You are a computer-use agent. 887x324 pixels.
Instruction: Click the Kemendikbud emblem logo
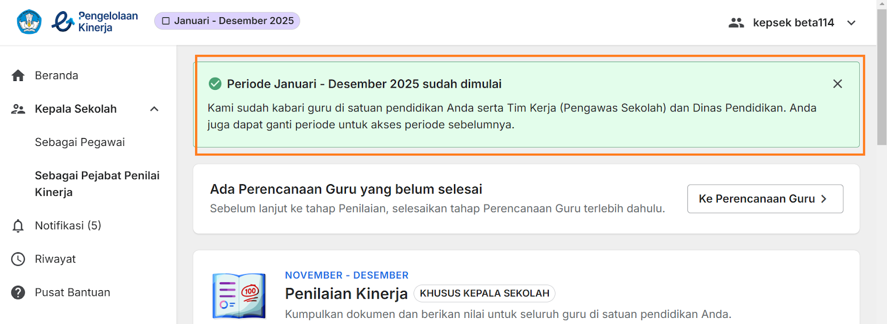click(x=29, y=22)
